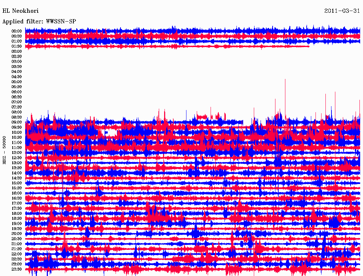Select the 05:00 time label
This screenshot has height=276, width=363.
[x=16, y=82]
